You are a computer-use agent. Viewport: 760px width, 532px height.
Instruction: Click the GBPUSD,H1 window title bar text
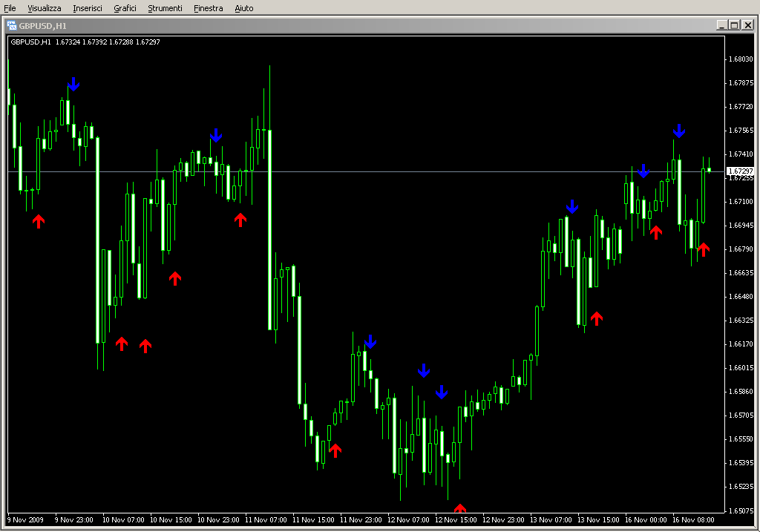tap(42, 26)
